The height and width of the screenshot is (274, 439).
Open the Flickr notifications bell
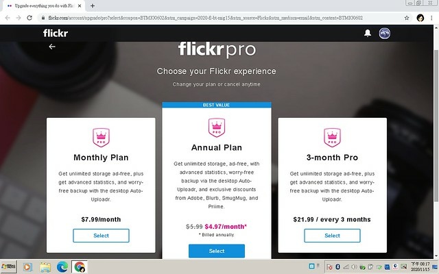click(368, 34)
